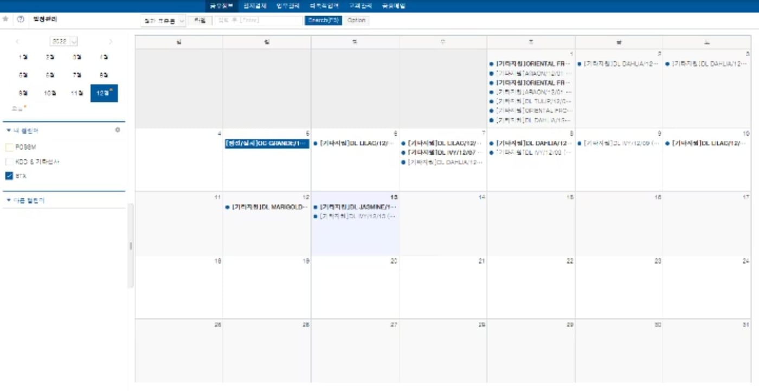This screenshot has height=391, width=759.
Task: Open the DL DAHLIA event on day 2
Action: [619, 64]
